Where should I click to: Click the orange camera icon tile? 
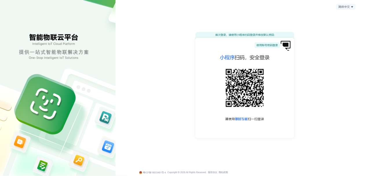click(20, 142)
